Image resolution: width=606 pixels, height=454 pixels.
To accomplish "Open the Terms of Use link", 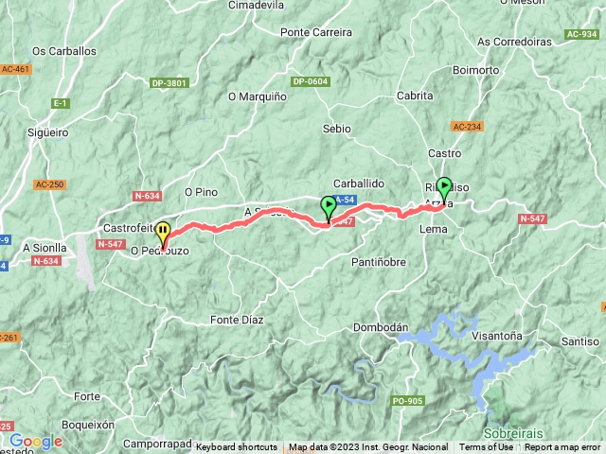I will pos(486,447).
